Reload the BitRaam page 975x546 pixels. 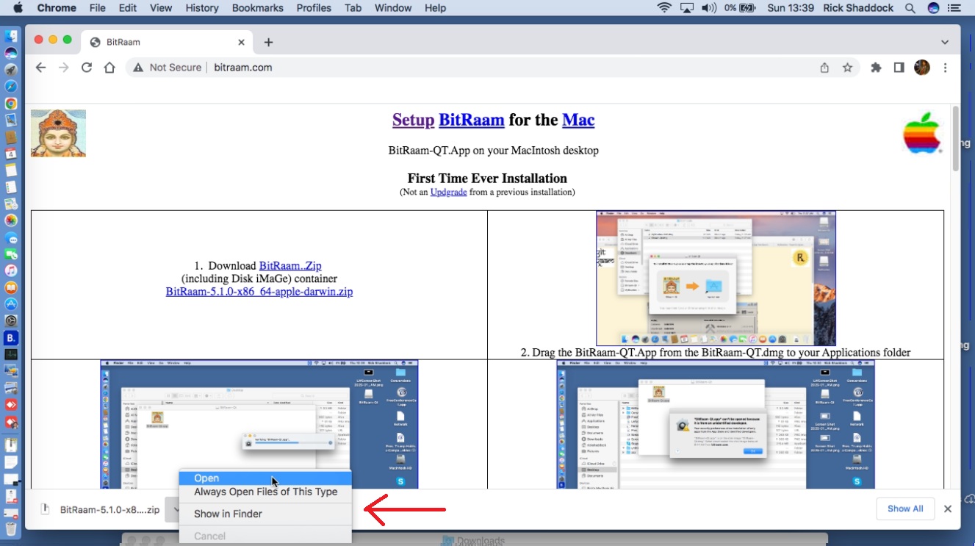87,68
